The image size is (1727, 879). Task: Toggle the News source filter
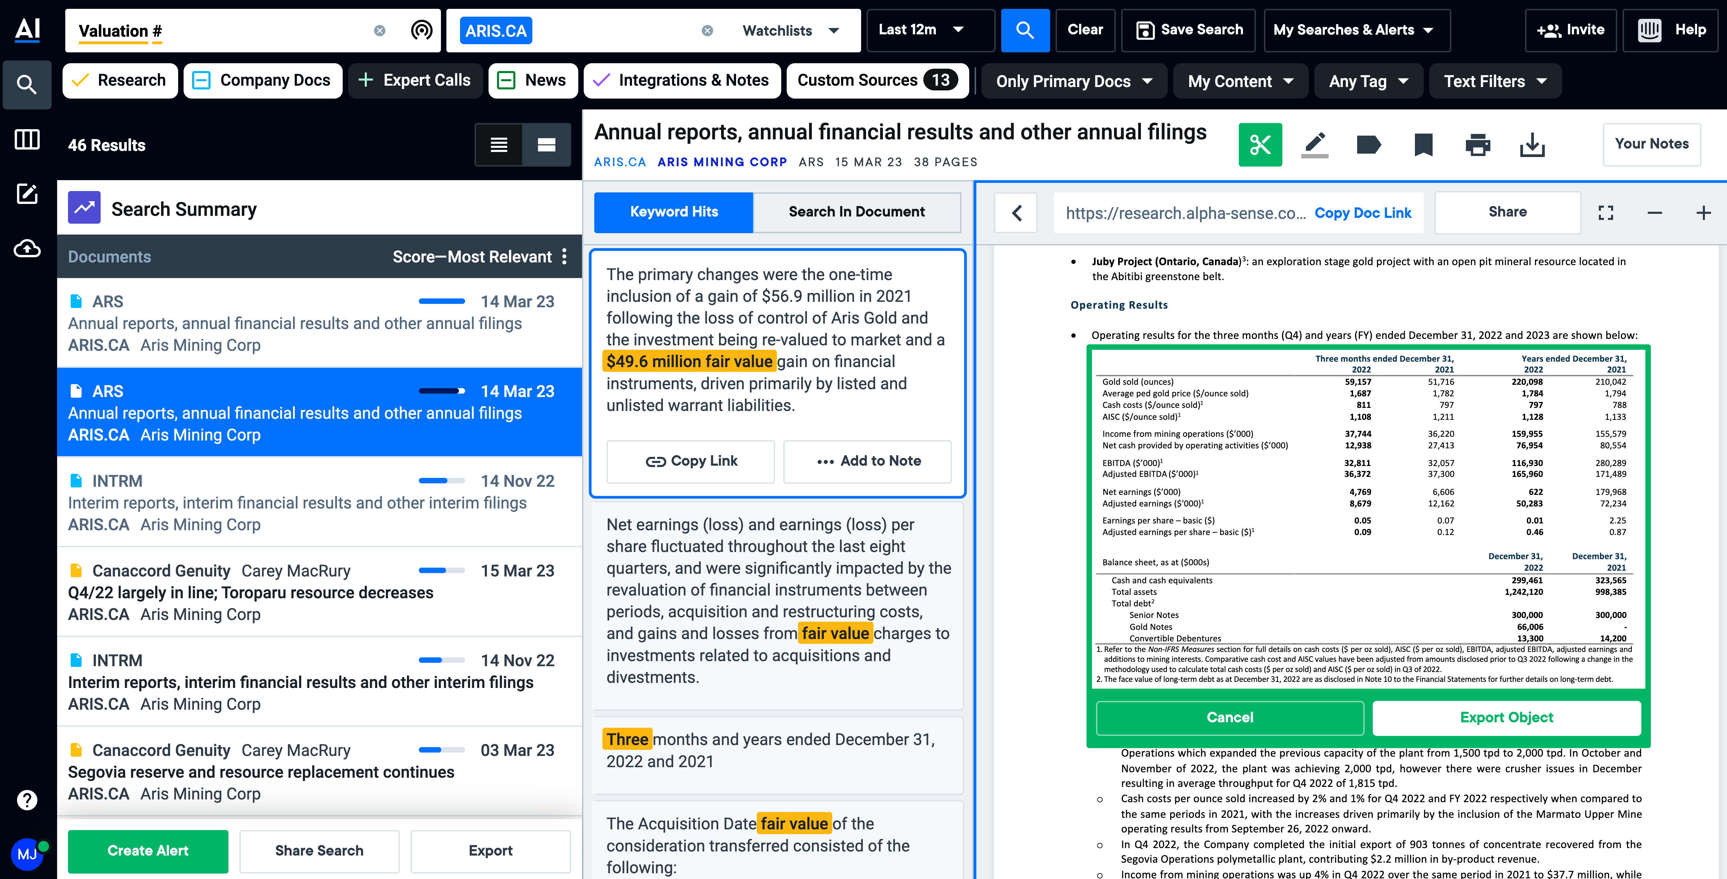(x=533, y=81)
